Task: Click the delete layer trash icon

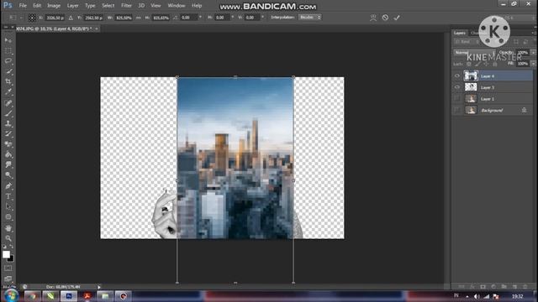Action: (525, 286)
